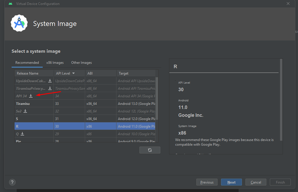
Task: Click the Next button
Action: pyautogui.click(x=231, y=182)
